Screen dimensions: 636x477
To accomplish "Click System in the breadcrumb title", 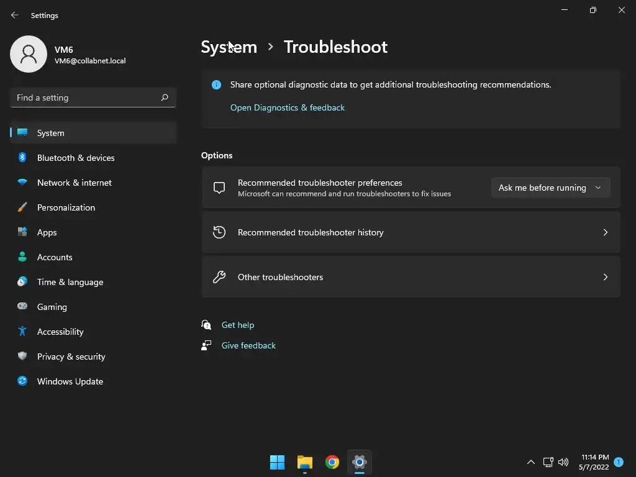I will [x=229, y=47].
